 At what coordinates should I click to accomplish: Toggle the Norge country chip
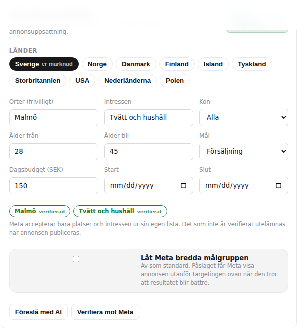(97, 64)
